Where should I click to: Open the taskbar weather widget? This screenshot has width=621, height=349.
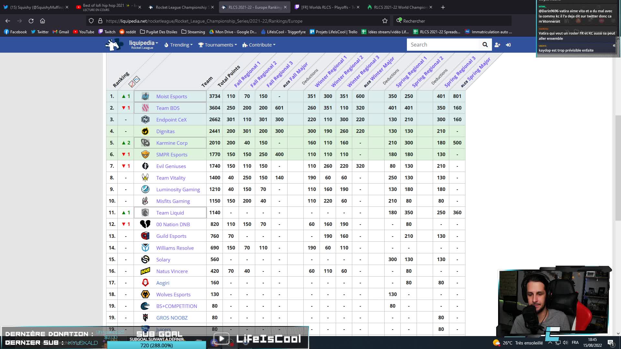[517, 343]
